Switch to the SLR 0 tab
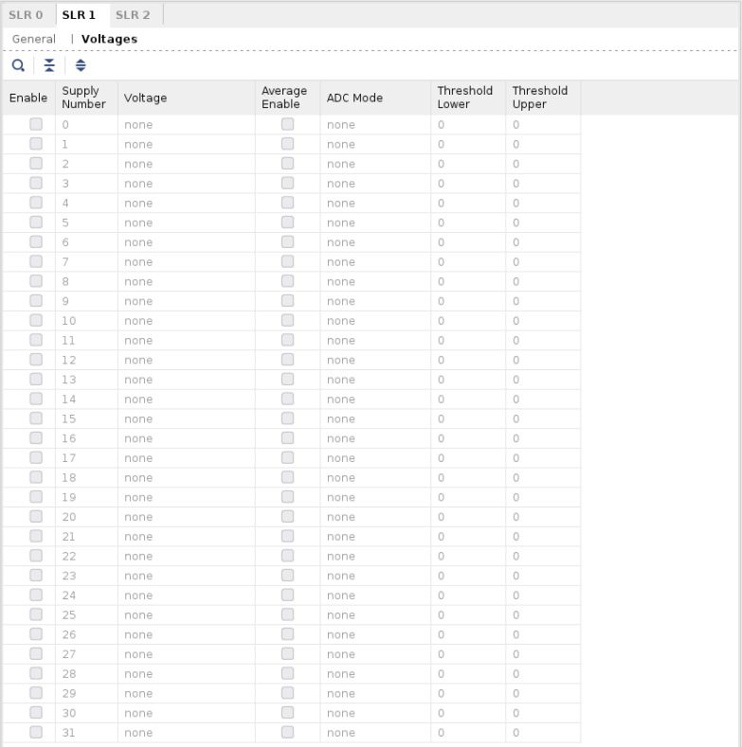Screen dimensions: 742x747 coord(27,14)
